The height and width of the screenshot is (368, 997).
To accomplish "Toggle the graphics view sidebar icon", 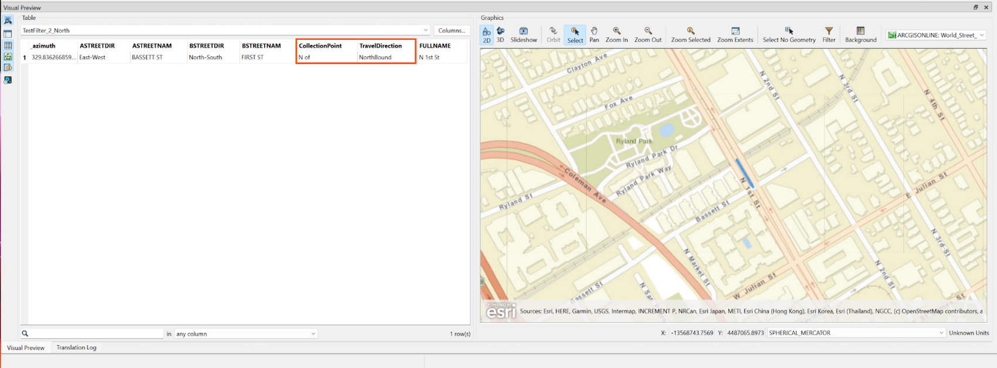I will 8,57.
